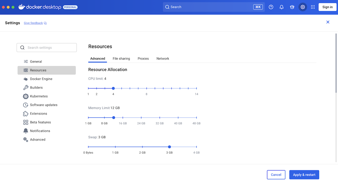This screenshot has height=182, width=338.
Task: Switch to the File sharing tab
Action: click(121, 59)
